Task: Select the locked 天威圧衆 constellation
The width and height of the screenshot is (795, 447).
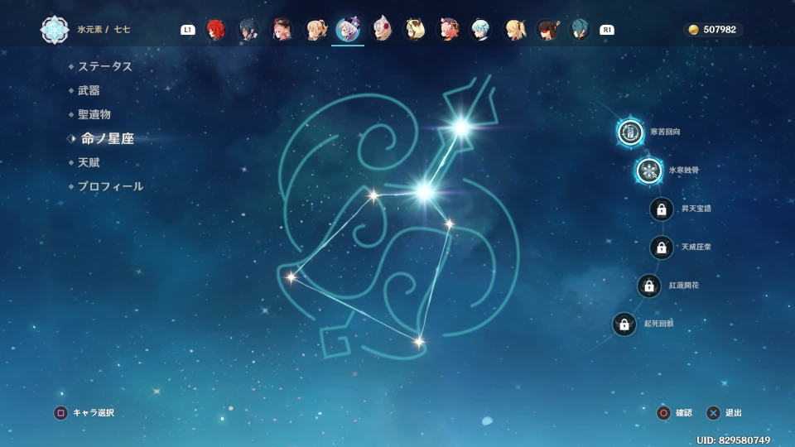Action: (x=661, y=248)
